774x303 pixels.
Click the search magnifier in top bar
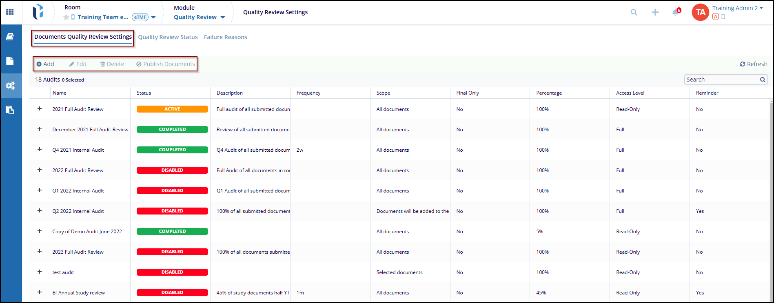tap(634, 12)
